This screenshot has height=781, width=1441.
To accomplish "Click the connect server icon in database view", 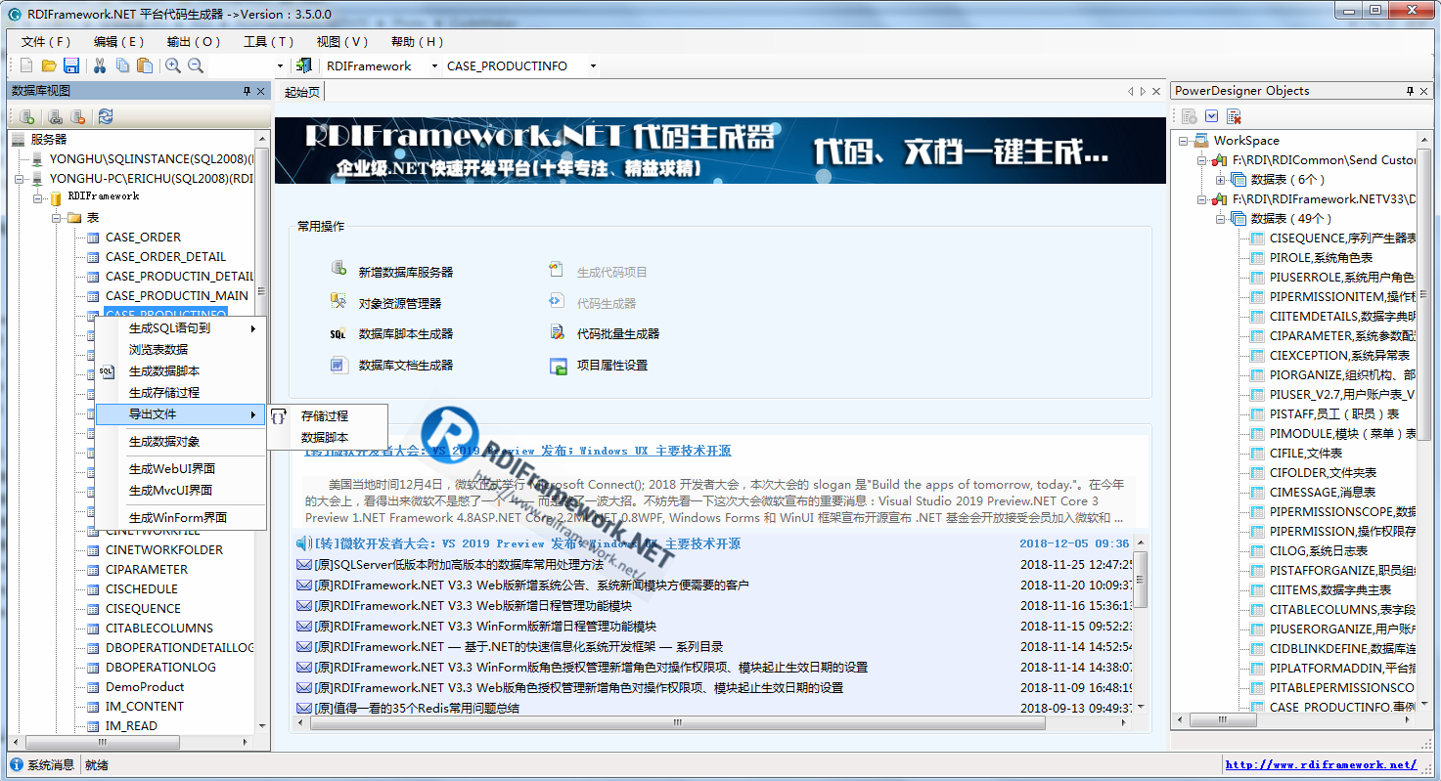I will (x=56, y=116).
